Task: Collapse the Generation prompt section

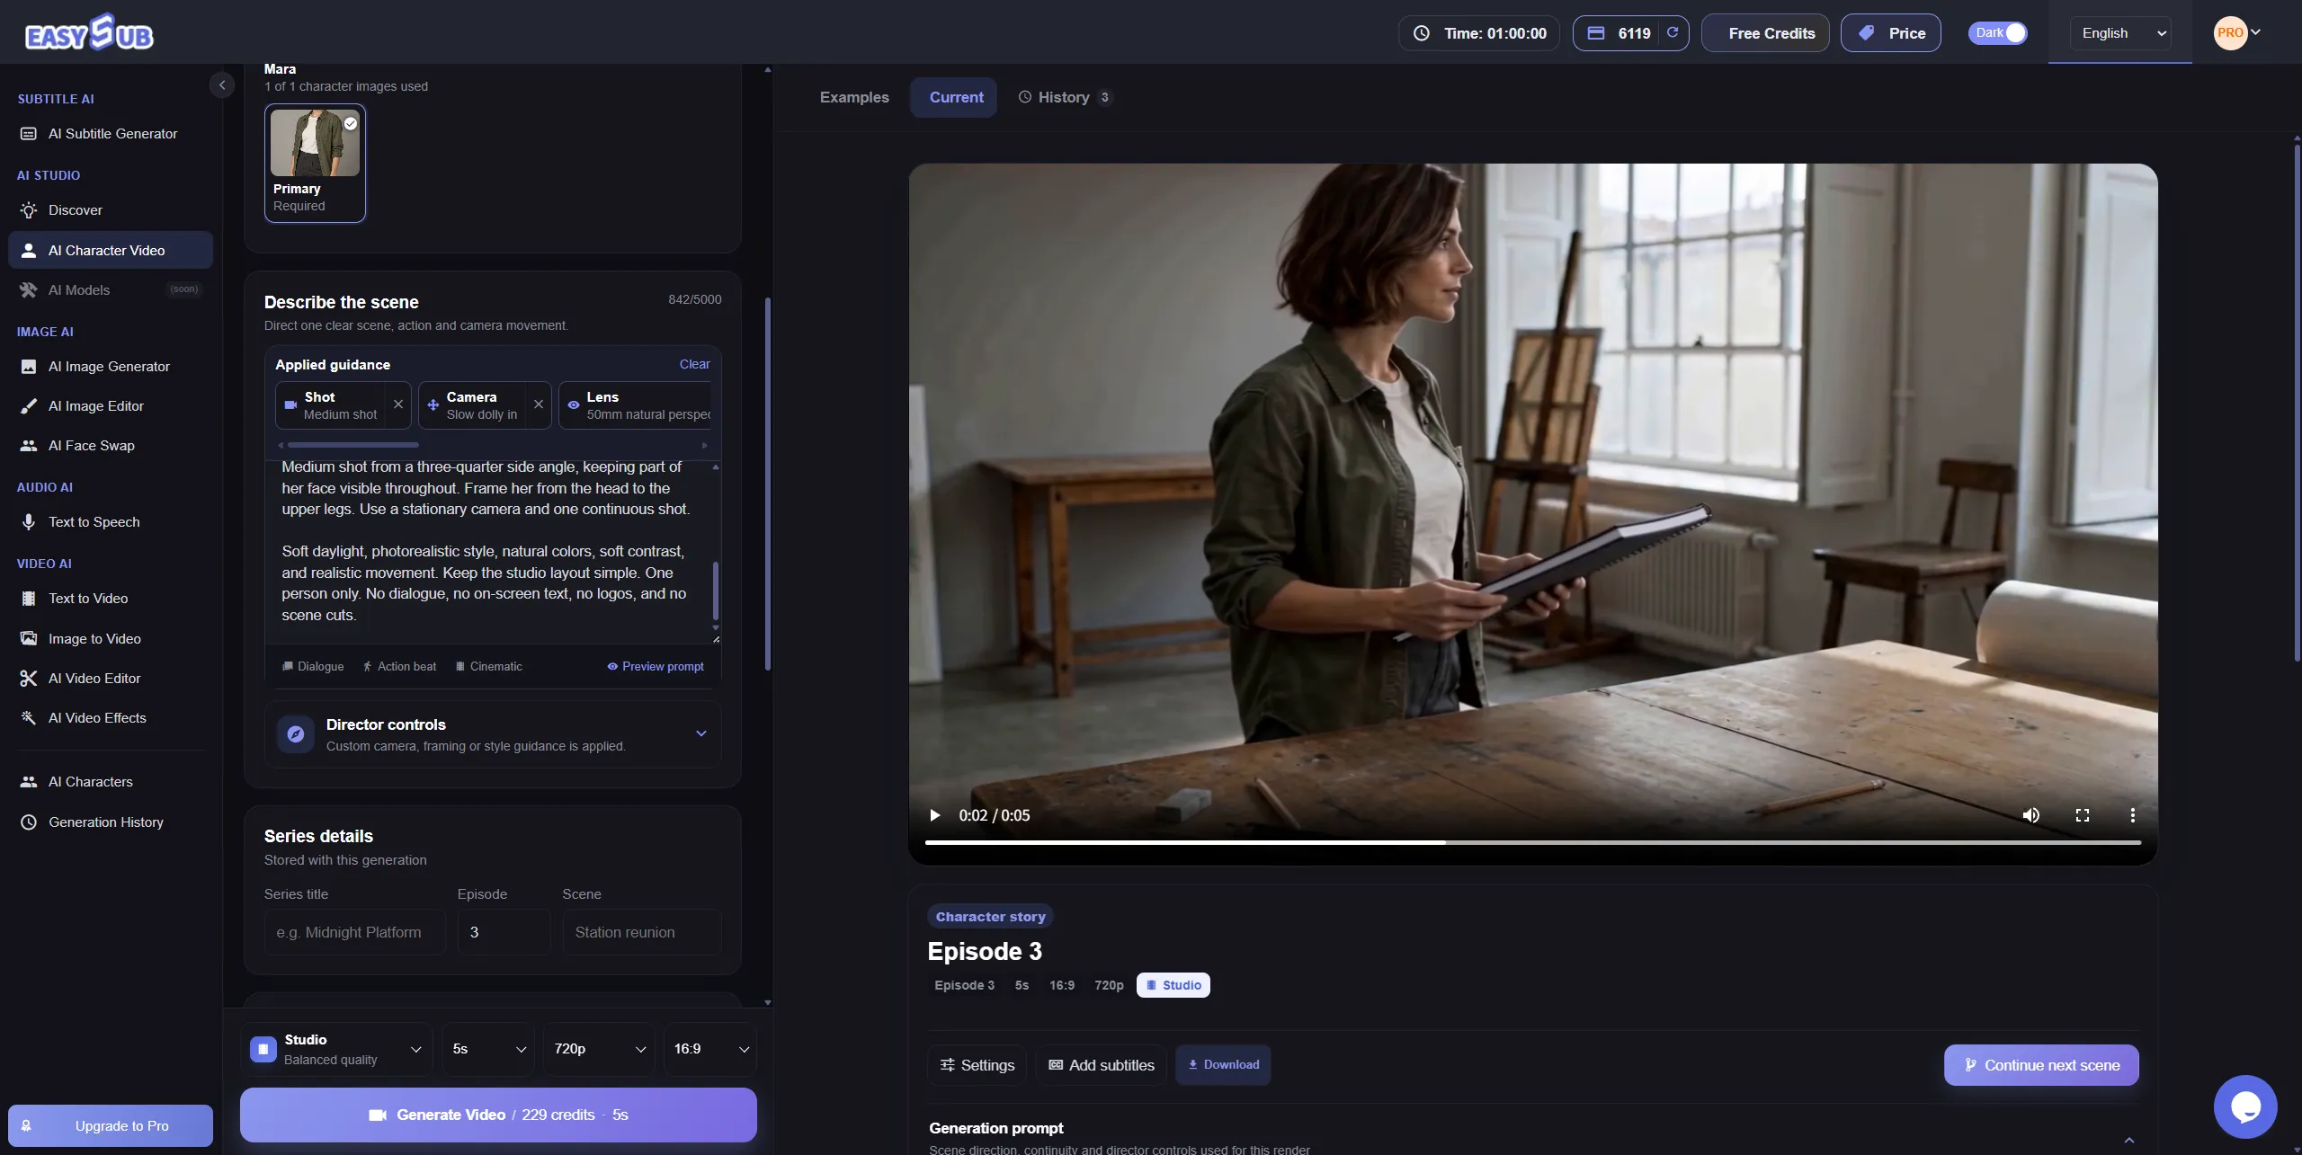Action: (2128, 1140)
